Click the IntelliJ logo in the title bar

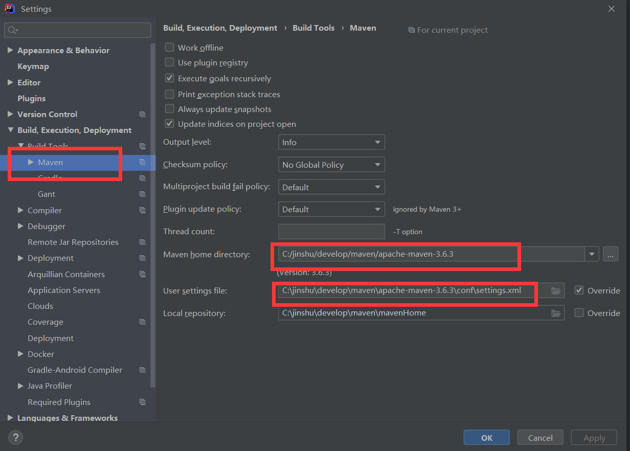(10, 9)
